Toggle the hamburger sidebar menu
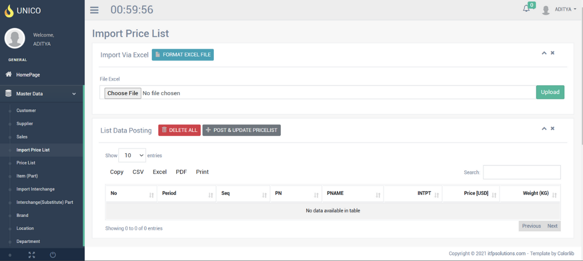This screenshot has height=261, width=583. click(94, 10)
